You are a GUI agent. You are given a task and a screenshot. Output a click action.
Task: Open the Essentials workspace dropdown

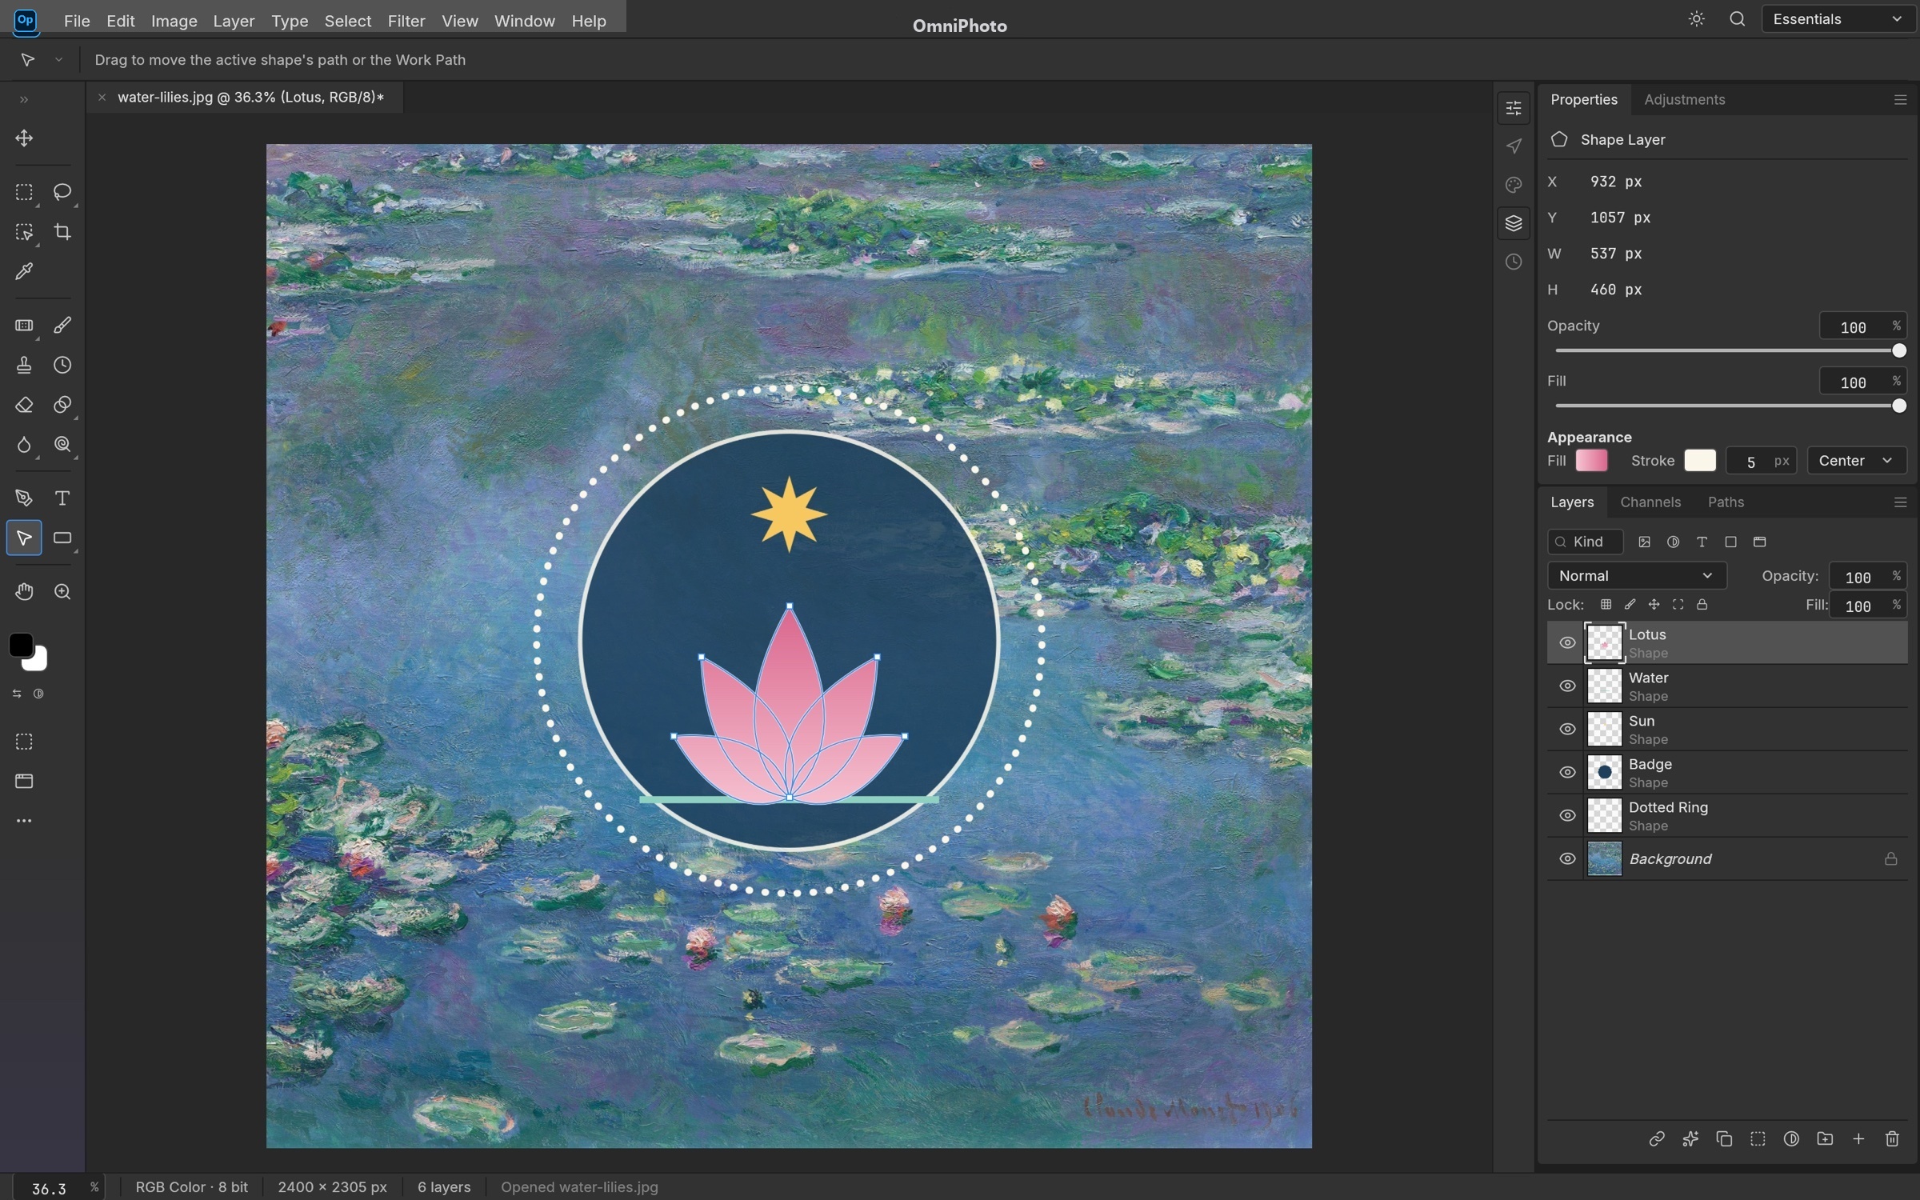1838,19
